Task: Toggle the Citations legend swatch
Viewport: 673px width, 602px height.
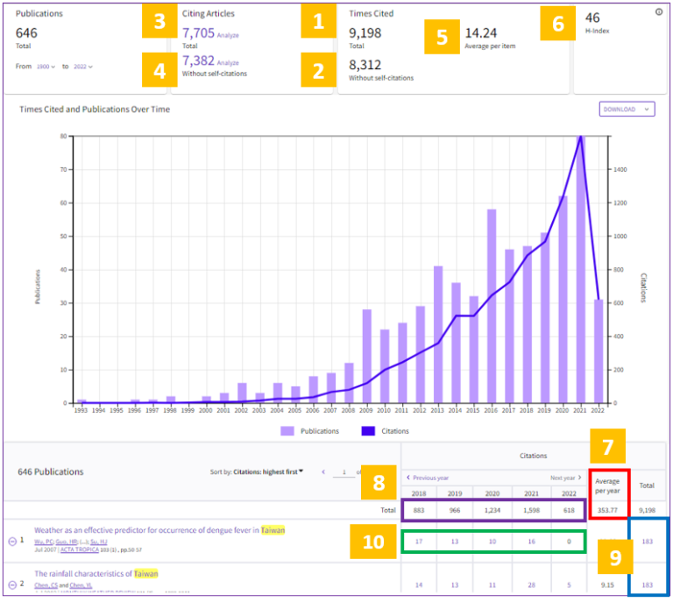Action: point(368,431)
